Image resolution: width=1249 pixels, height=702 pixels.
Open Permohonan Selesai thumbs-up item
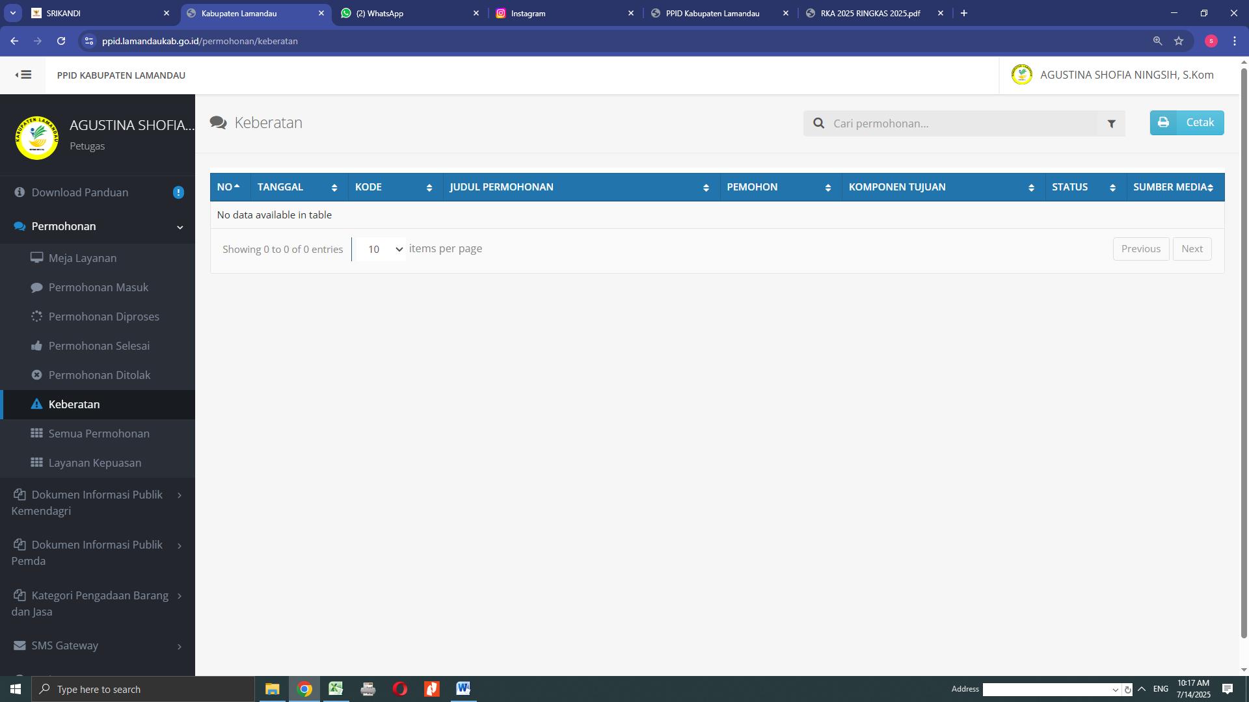(99, 346)
